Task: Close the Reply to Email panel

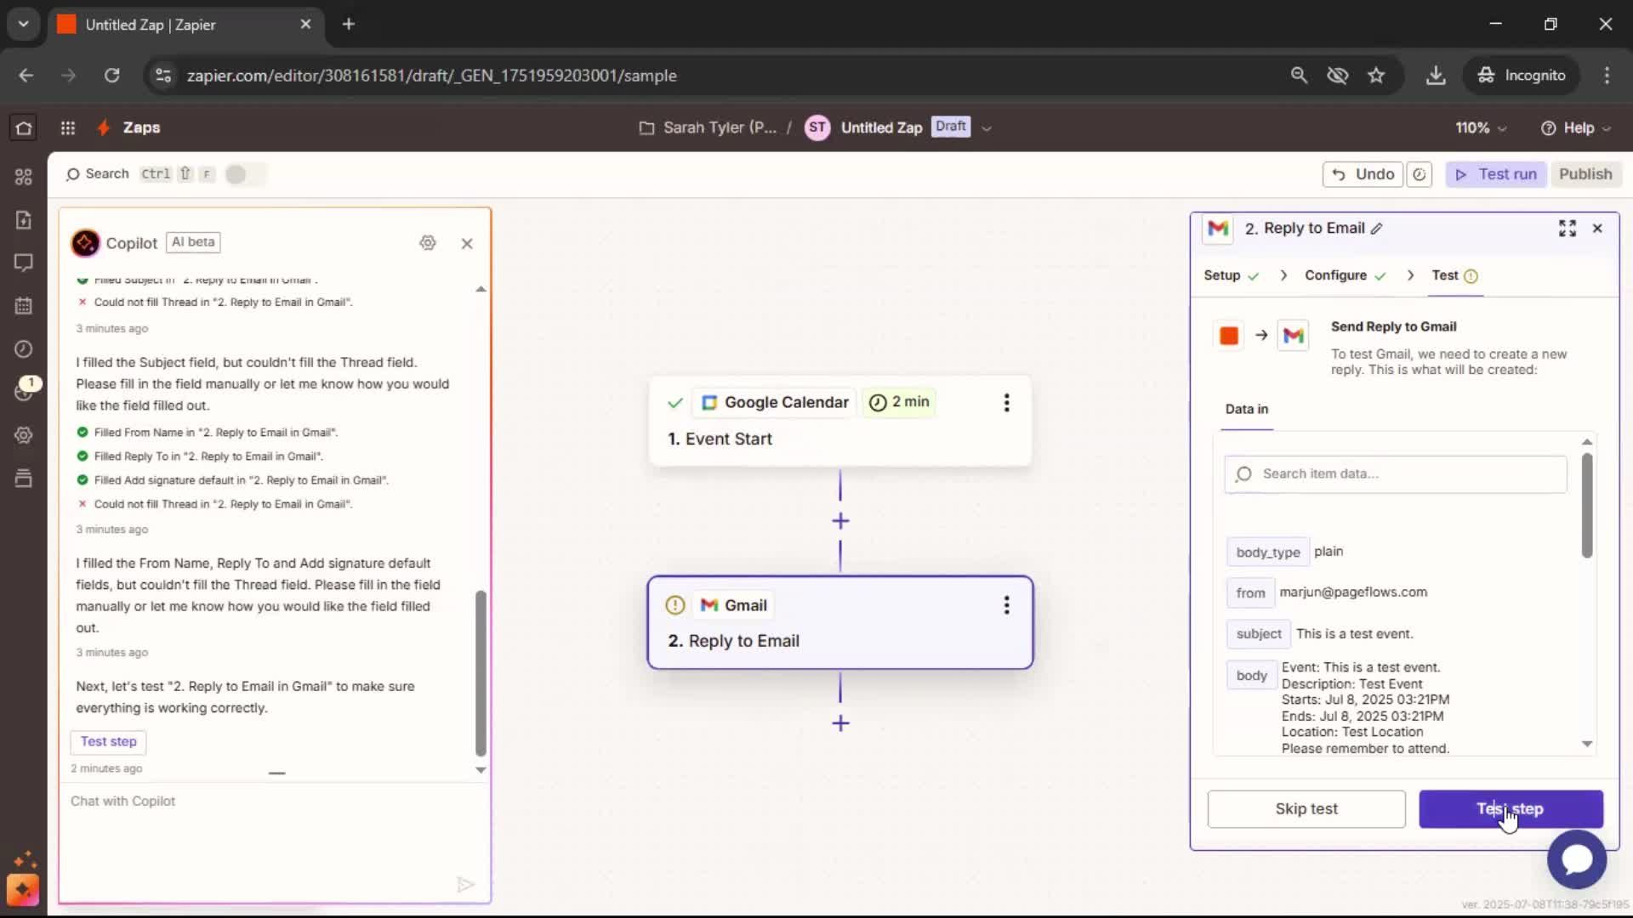Action: (1597, 229)
